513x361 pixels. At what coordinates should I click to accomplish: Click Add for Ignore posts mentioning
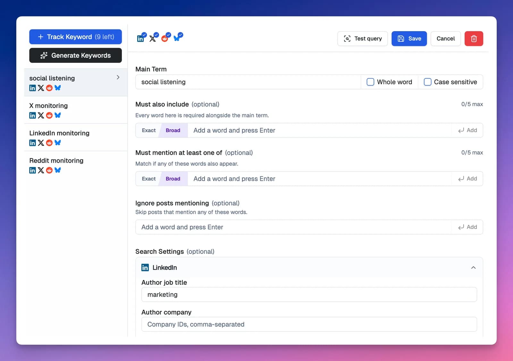coord(467,227)
